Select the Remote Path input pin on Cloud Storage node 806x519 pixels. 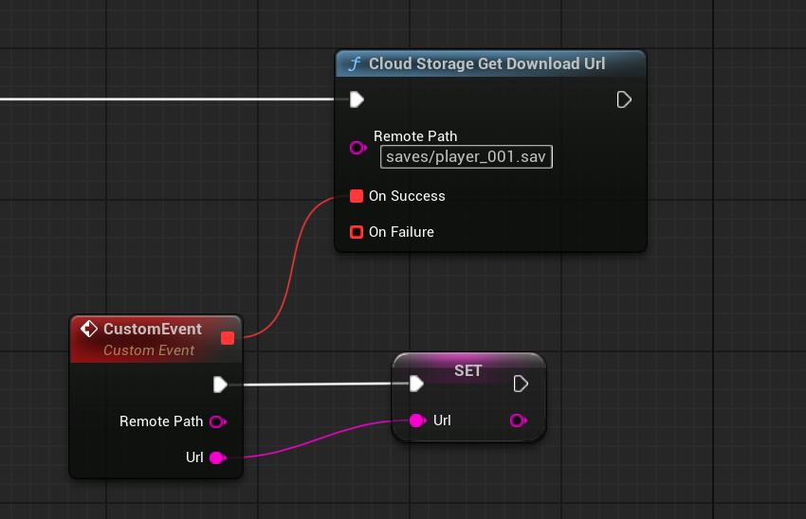pyautogui.click(x=357, y=148)
